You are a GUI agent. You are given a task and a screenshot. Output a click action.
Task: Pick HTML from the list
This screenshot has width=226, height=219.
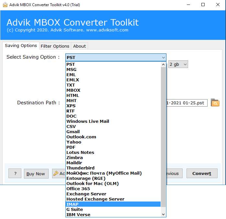pyautogui.click(x=113, y=96)
